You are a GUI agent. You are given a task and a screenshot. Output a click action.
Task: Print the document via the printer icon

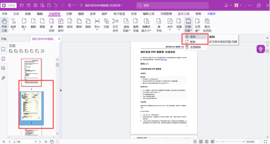pos(35,5)
